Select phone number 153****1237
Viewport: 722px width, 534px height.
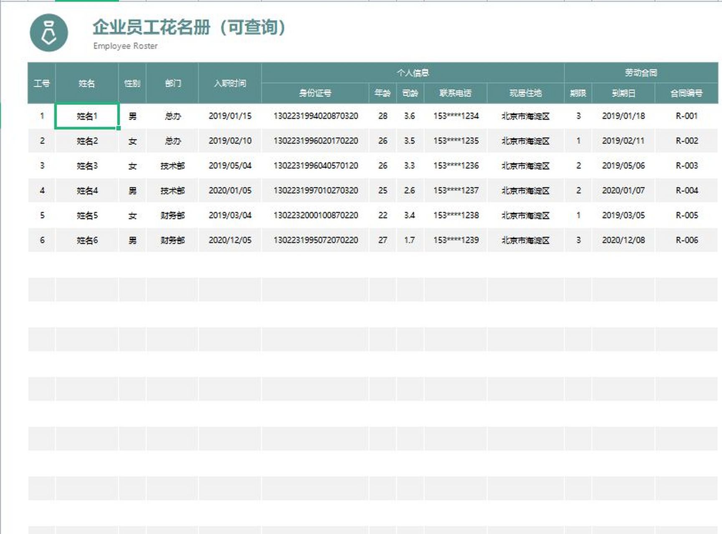456,191
